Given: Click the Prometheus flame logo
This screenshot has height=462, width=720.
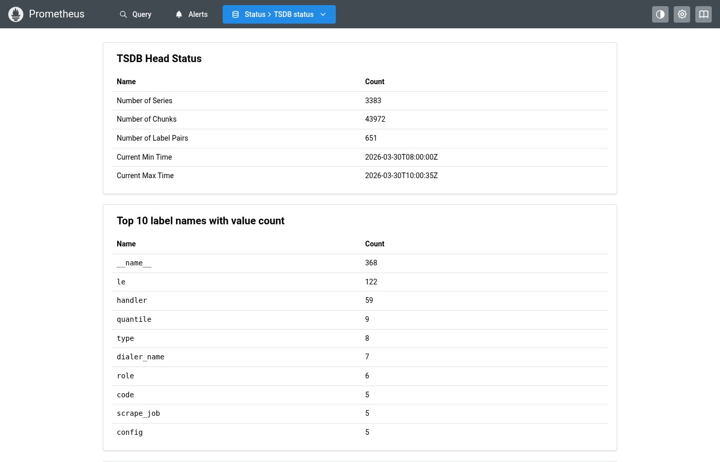Looking at the screenshot, I should (16, 14).
